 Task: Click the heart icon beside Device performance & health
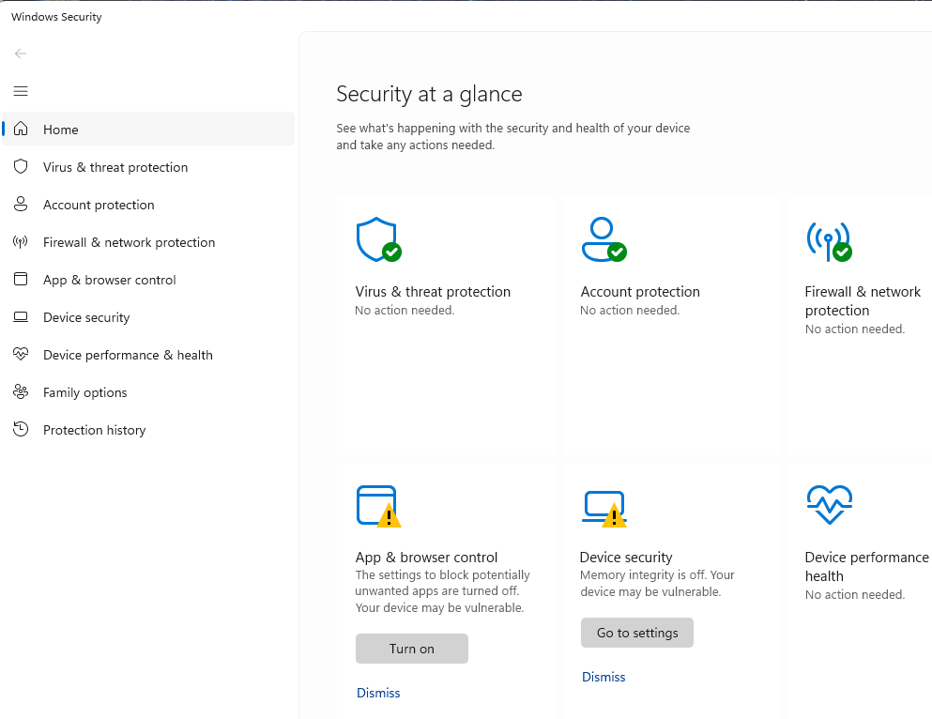21,354
